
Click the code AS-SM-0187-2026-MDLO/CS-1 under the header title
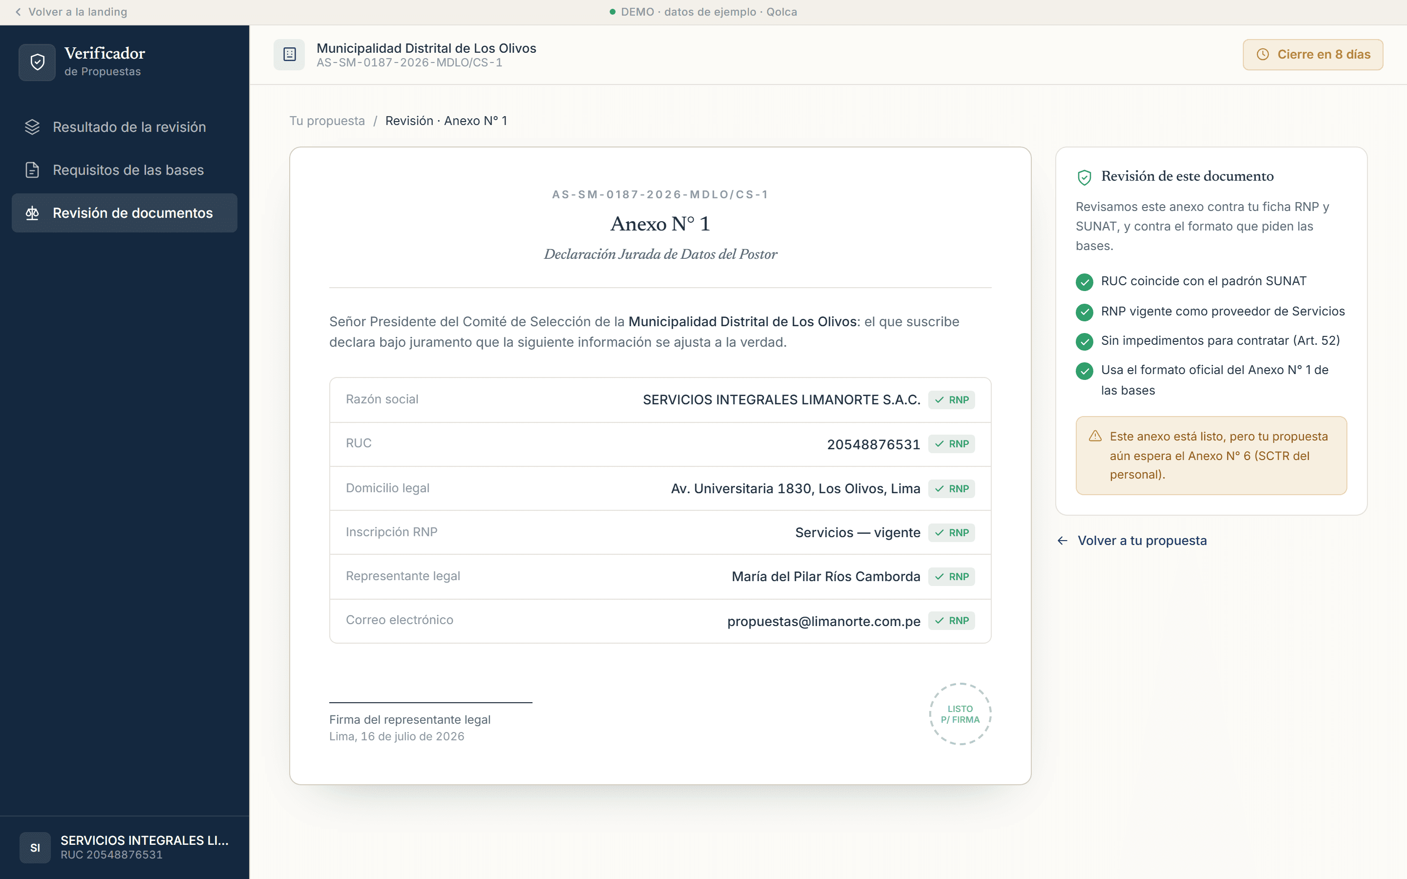click(x=409, y=63)
